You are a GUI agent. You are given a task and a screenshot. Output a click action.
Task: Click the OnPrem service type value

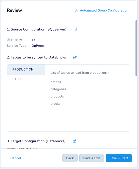point(38,46)
